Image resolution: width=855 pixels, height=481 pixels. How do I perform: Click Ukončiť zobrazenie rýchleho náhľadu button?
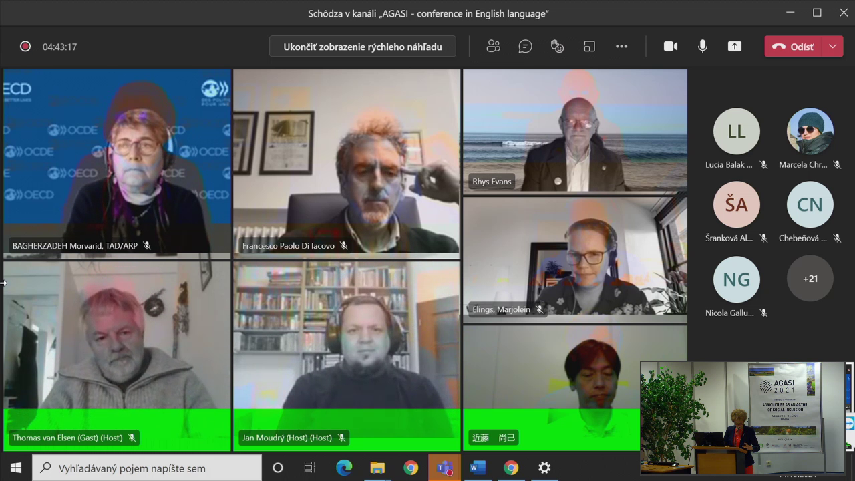coord(363,47)
